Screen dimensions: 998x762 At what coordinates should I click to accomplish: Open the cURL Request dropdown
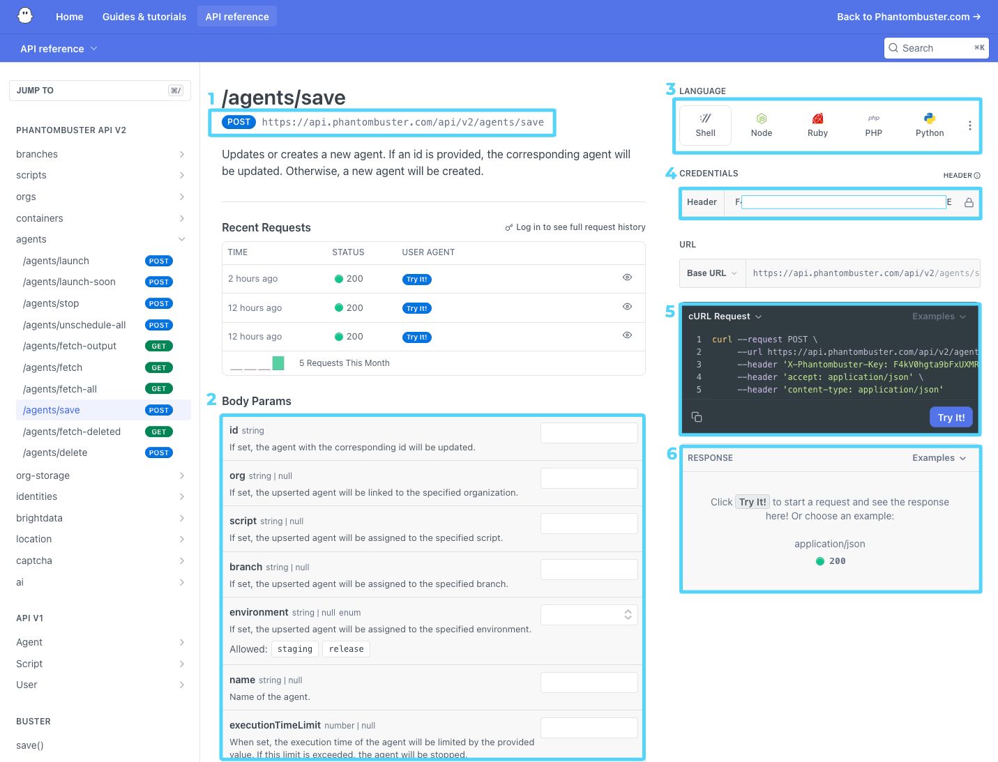[725, 317]
